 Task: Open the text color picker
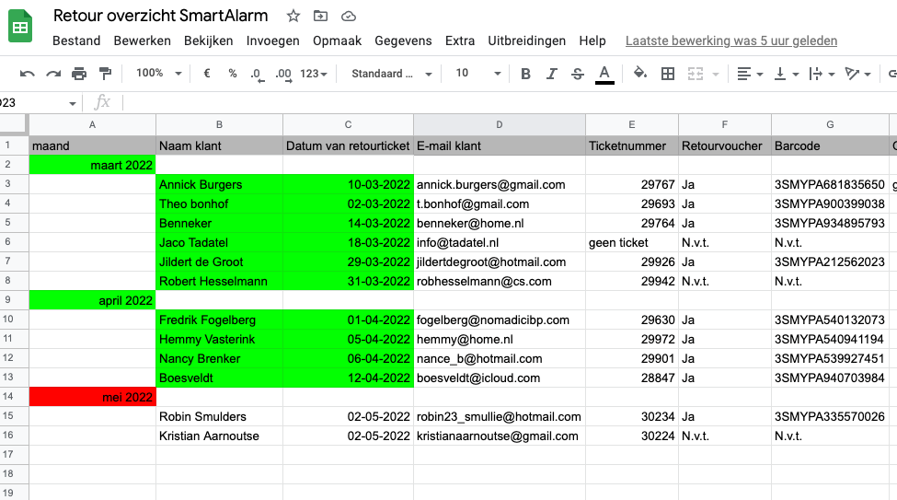[604, 74]
